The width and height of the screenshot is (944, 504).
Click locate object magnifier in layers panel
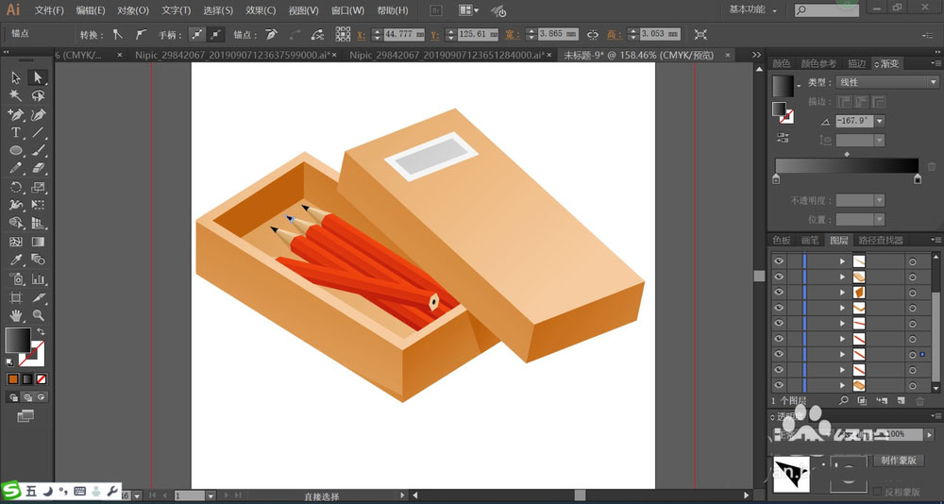tap(844, 400)
